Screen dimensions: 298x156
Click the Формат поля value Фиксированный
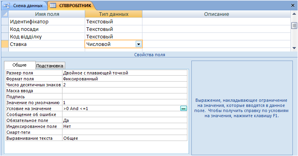125,79
